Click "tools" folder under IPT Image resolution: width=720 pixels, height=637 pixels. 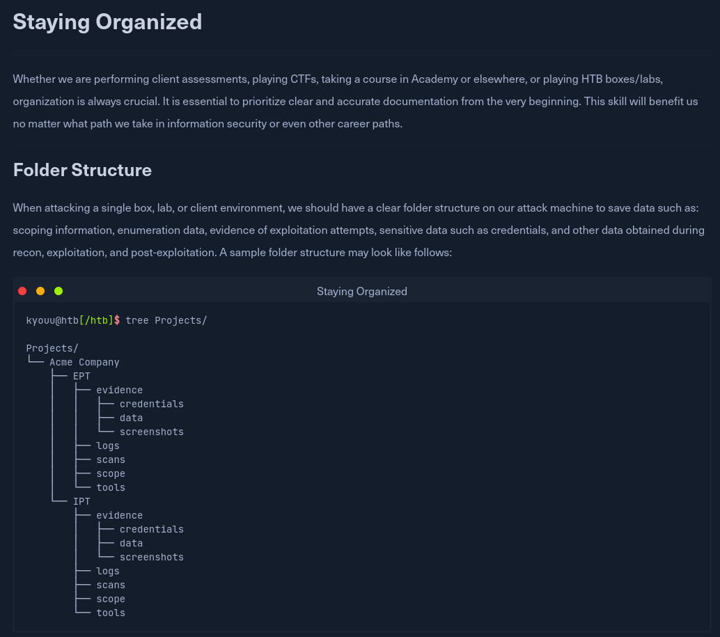tap(111, 613)
